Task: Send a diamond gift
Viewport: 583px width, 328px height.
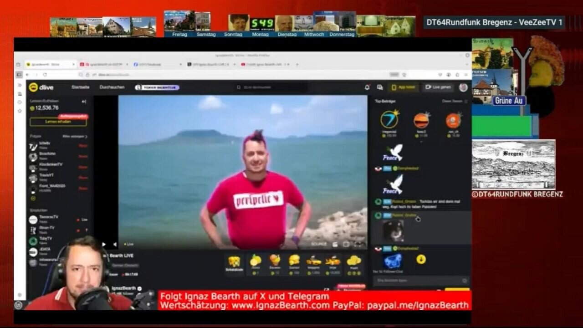Action: (294, 263)
